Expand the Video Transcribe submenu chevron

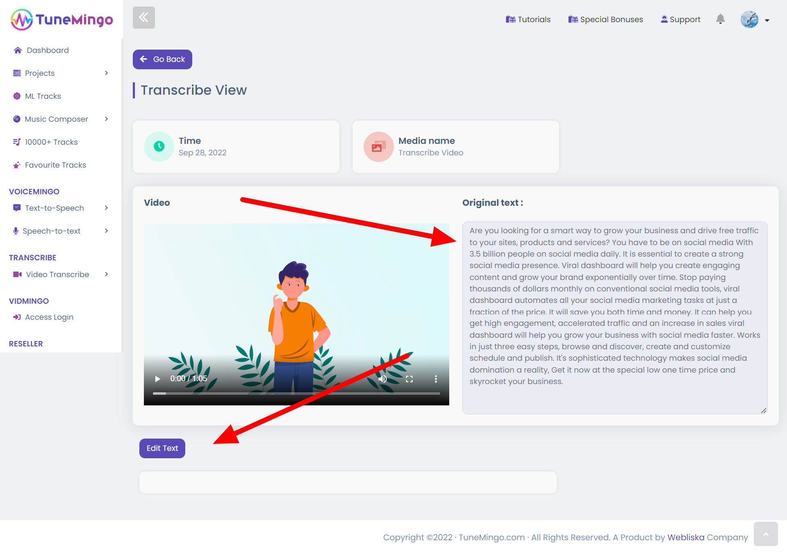107,274
